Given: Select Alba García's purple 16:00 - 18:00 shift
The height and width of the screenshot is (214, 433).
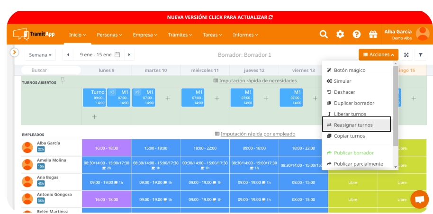Looking at the screenshot, I should tap(106, 148).
